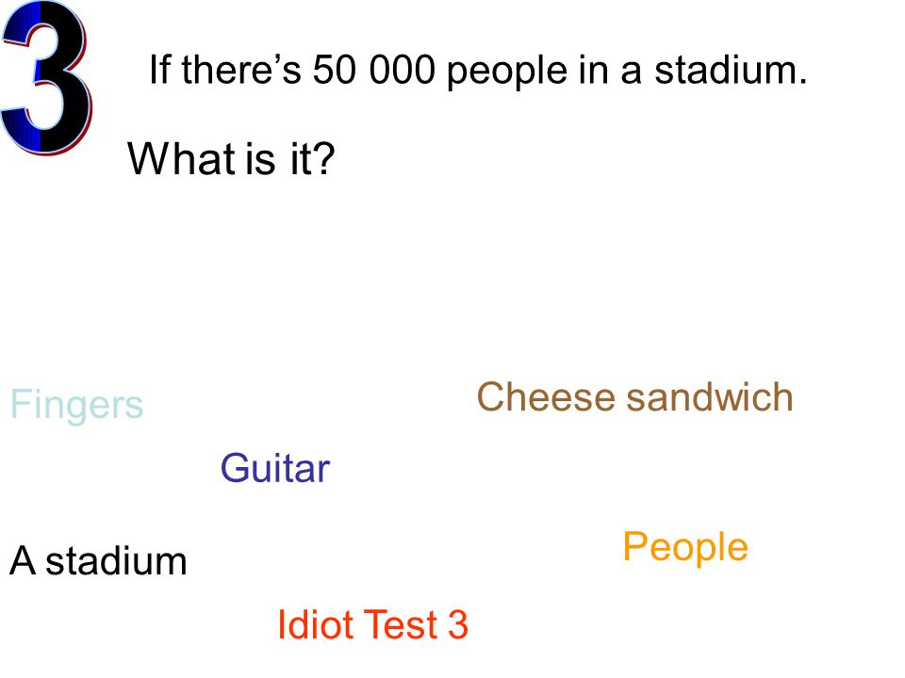The width and height of the screenshot is (905, 678).
Task: Click the "What is it?" question text
Action: (x=231, y=158)
